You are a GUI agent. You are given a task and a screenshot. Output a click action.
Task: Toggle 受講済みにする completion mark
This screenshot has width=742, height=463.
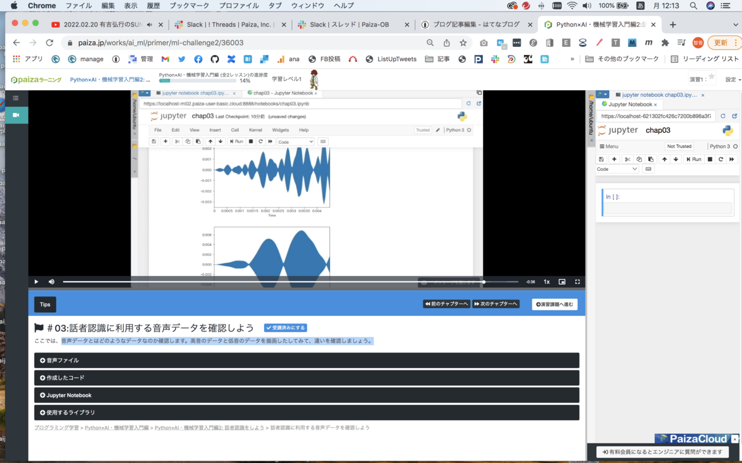[285, 328]
